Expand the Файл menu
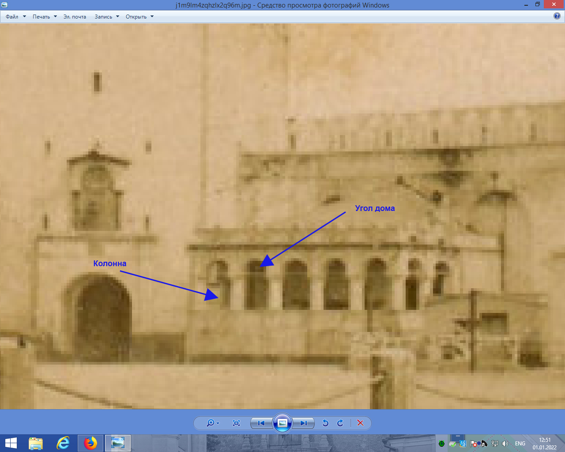 (x=15, y=17)
